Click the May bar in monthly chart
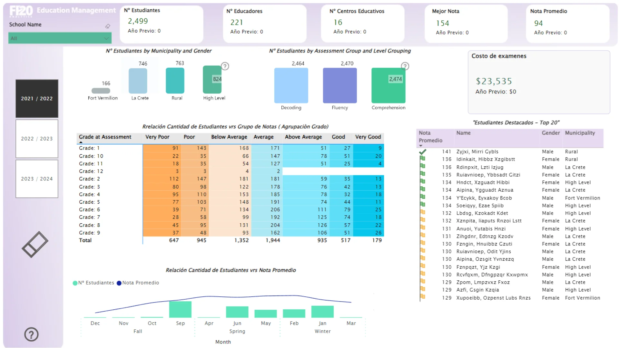This screenshot has height=348, width=619. pos(266,314)
